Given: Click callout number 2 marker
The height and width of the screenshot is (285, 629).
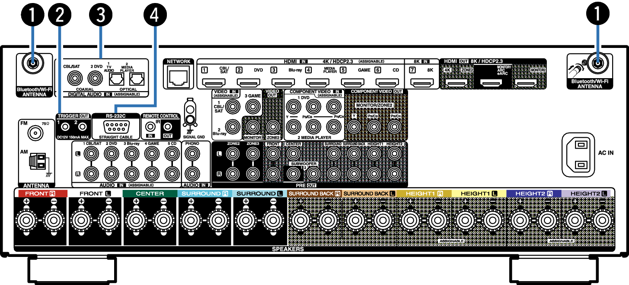Looking at the screenshot, I should point(60,15).
